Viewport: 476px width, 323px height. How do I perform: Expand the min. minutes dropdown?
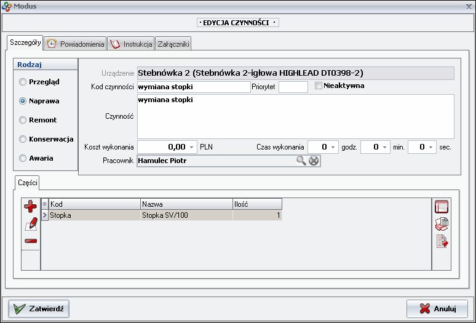click(x=384, y=147)
